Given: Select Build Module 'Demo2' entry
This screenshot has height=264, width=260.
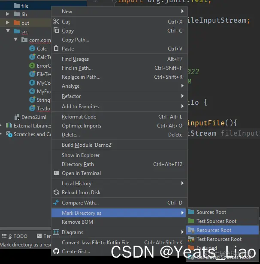Looking at the screenshot, I should 119,145.
